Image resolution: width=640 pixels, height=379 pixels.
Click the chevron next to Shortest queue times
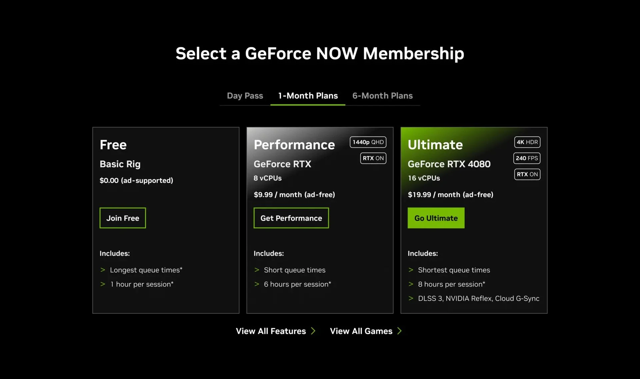point(410,269)
